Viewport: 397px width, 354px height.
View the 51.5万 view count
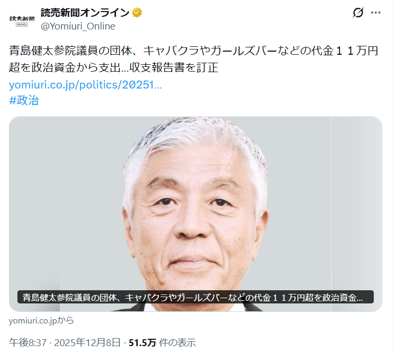coord(142,342)
